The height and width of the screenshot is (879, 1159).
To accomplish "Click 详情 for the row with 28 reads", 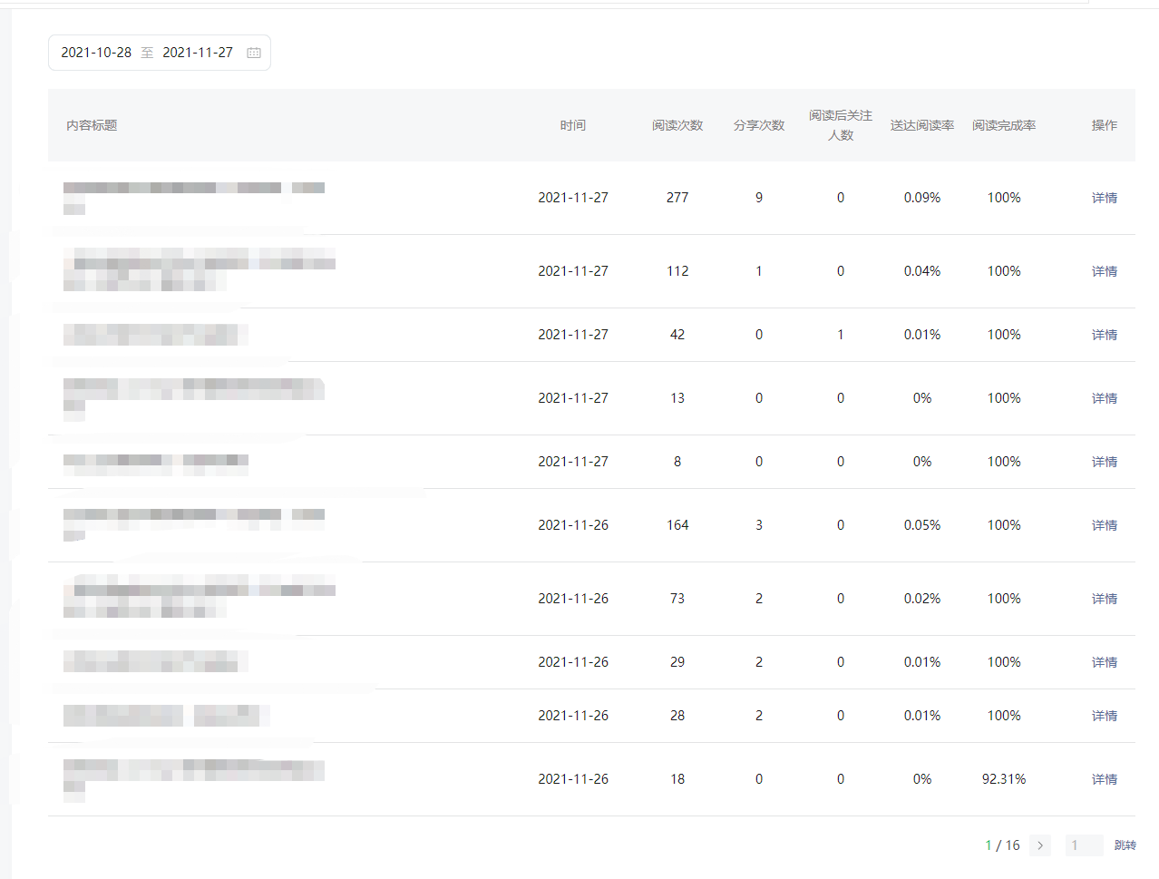I will 1104,716.
